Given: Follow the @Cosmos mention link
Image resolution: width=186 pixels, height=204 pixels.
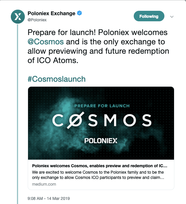Looking at the screenshot, I should [x=46, y=42].
